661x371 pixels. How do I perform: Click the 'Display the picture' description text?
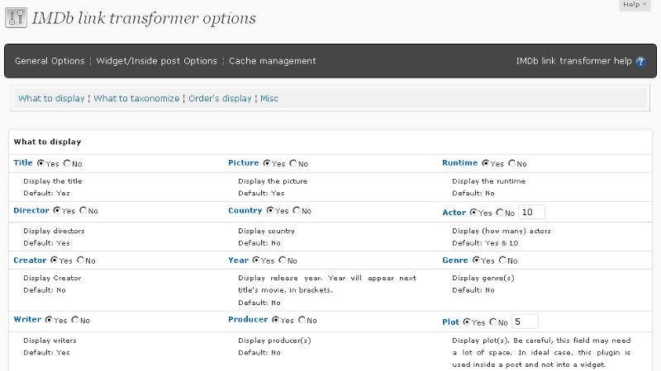(273, 181)
